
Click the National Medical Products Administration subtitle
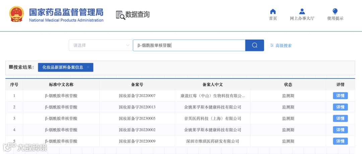66,20
